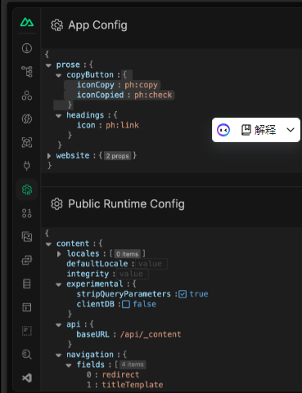Open the Overview info tab icon

[x=27, y=48]
